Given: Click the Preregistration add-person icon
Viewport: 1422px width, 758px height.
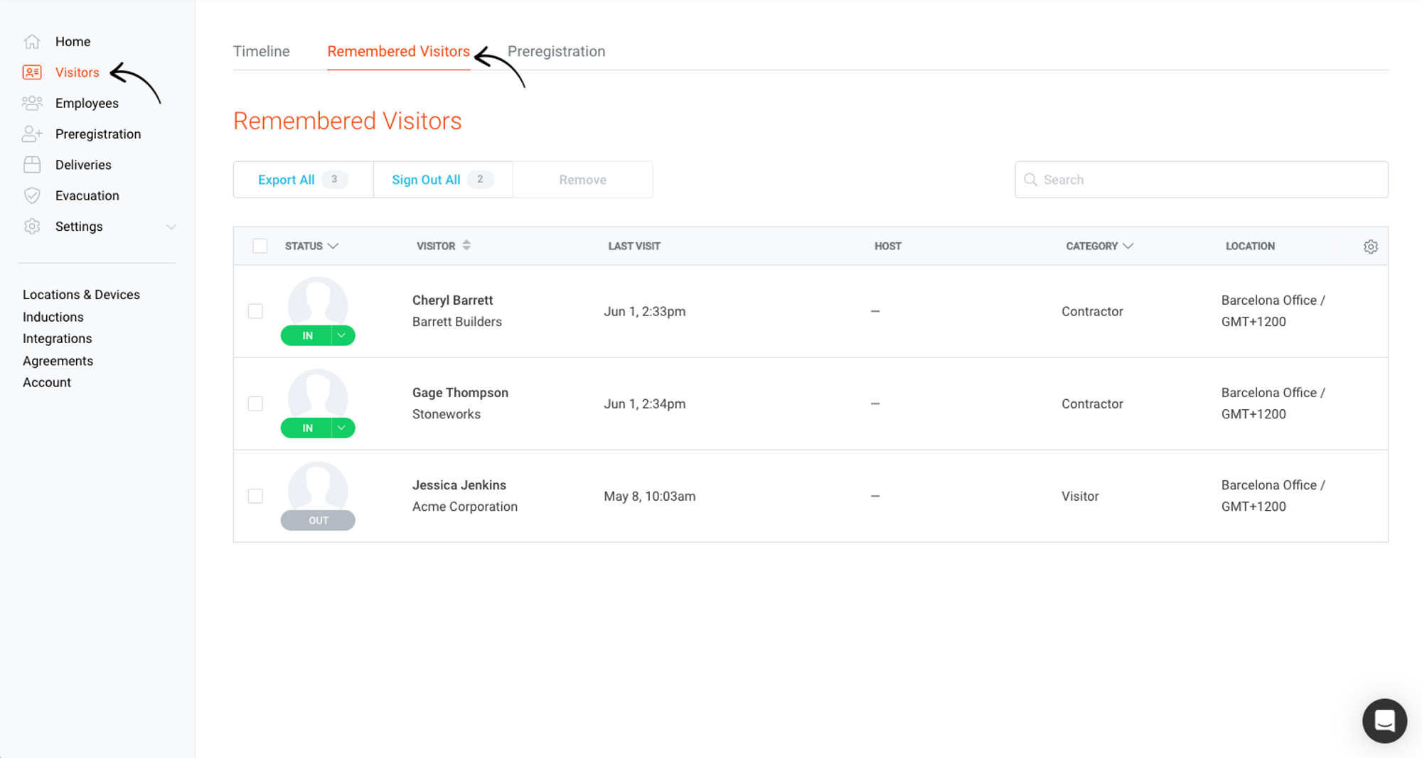Looking at the screenshot, I should point(32,134).
